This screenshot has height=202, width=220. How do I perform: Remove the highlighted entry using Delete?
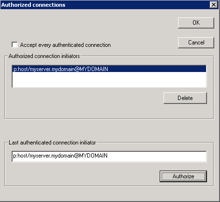pyautogui.click(x=185, y=98)
